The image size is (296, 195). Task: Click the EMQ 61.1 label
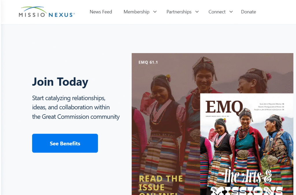[148, 62]
